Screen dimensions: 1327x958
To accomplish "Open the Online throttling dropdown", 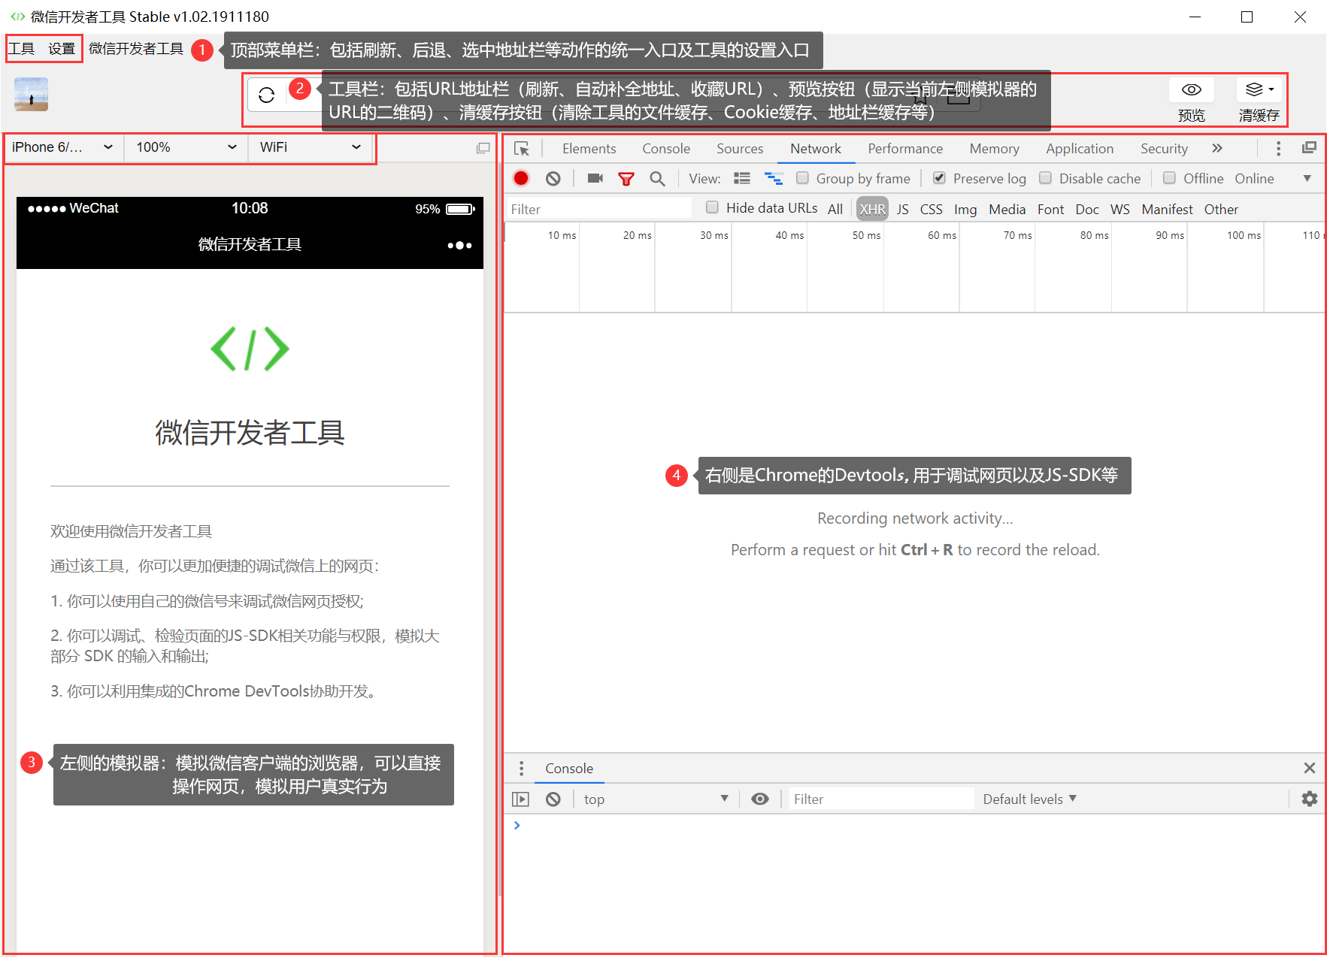I will [1254, 179].
